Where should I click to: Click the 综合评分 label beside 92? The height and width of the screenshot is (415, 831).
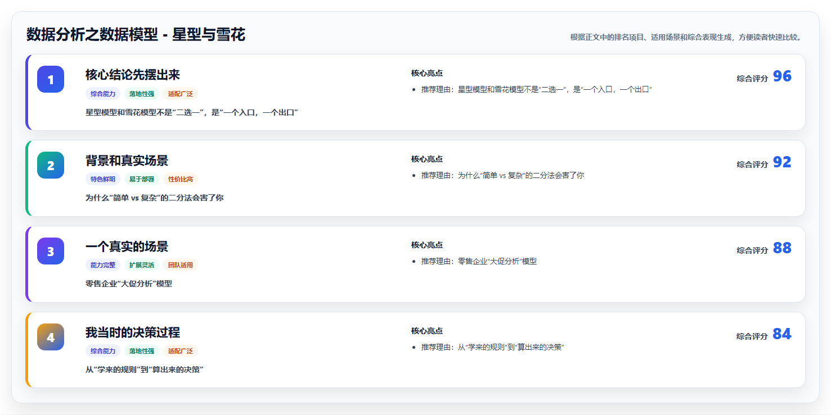[x=752, y=165]
